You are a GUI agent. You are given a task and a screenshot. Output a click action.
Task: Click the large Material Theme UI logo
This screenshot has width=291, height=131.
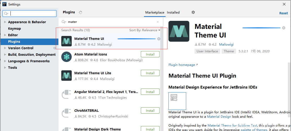pos(179,31)
